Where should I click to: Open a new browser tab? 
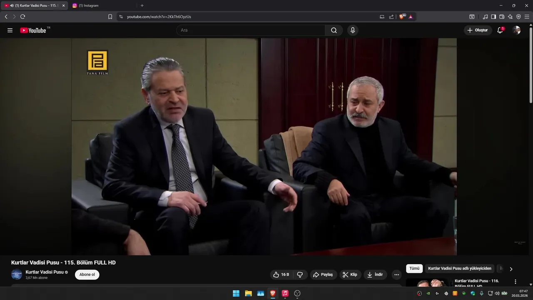point(142,5)
